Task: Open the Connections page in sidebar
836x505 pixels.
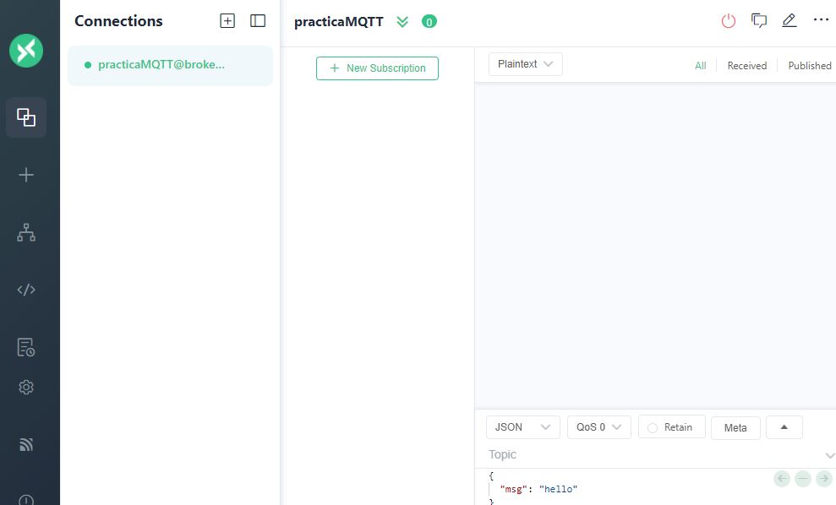Action: pyautogui.click(x=26, y=117)
